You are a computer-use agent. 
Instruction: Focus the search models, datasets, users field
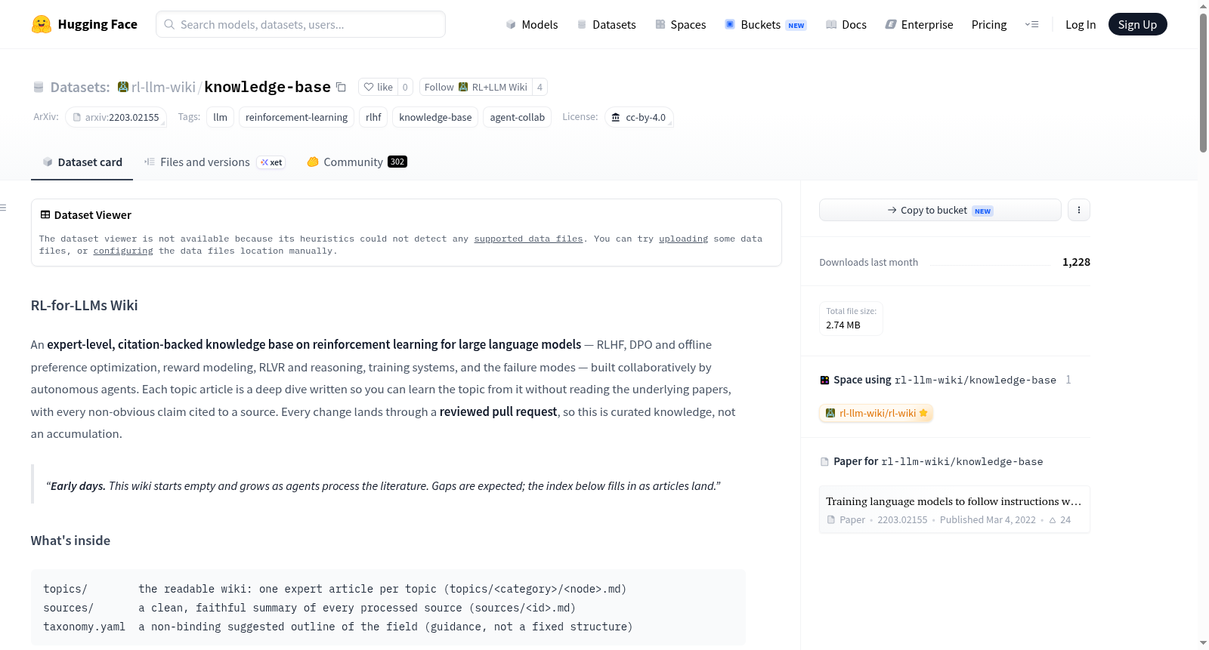coord(301,24)
